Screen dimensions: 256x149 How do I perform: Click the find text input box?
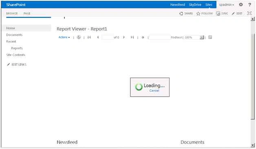point(160,37)
